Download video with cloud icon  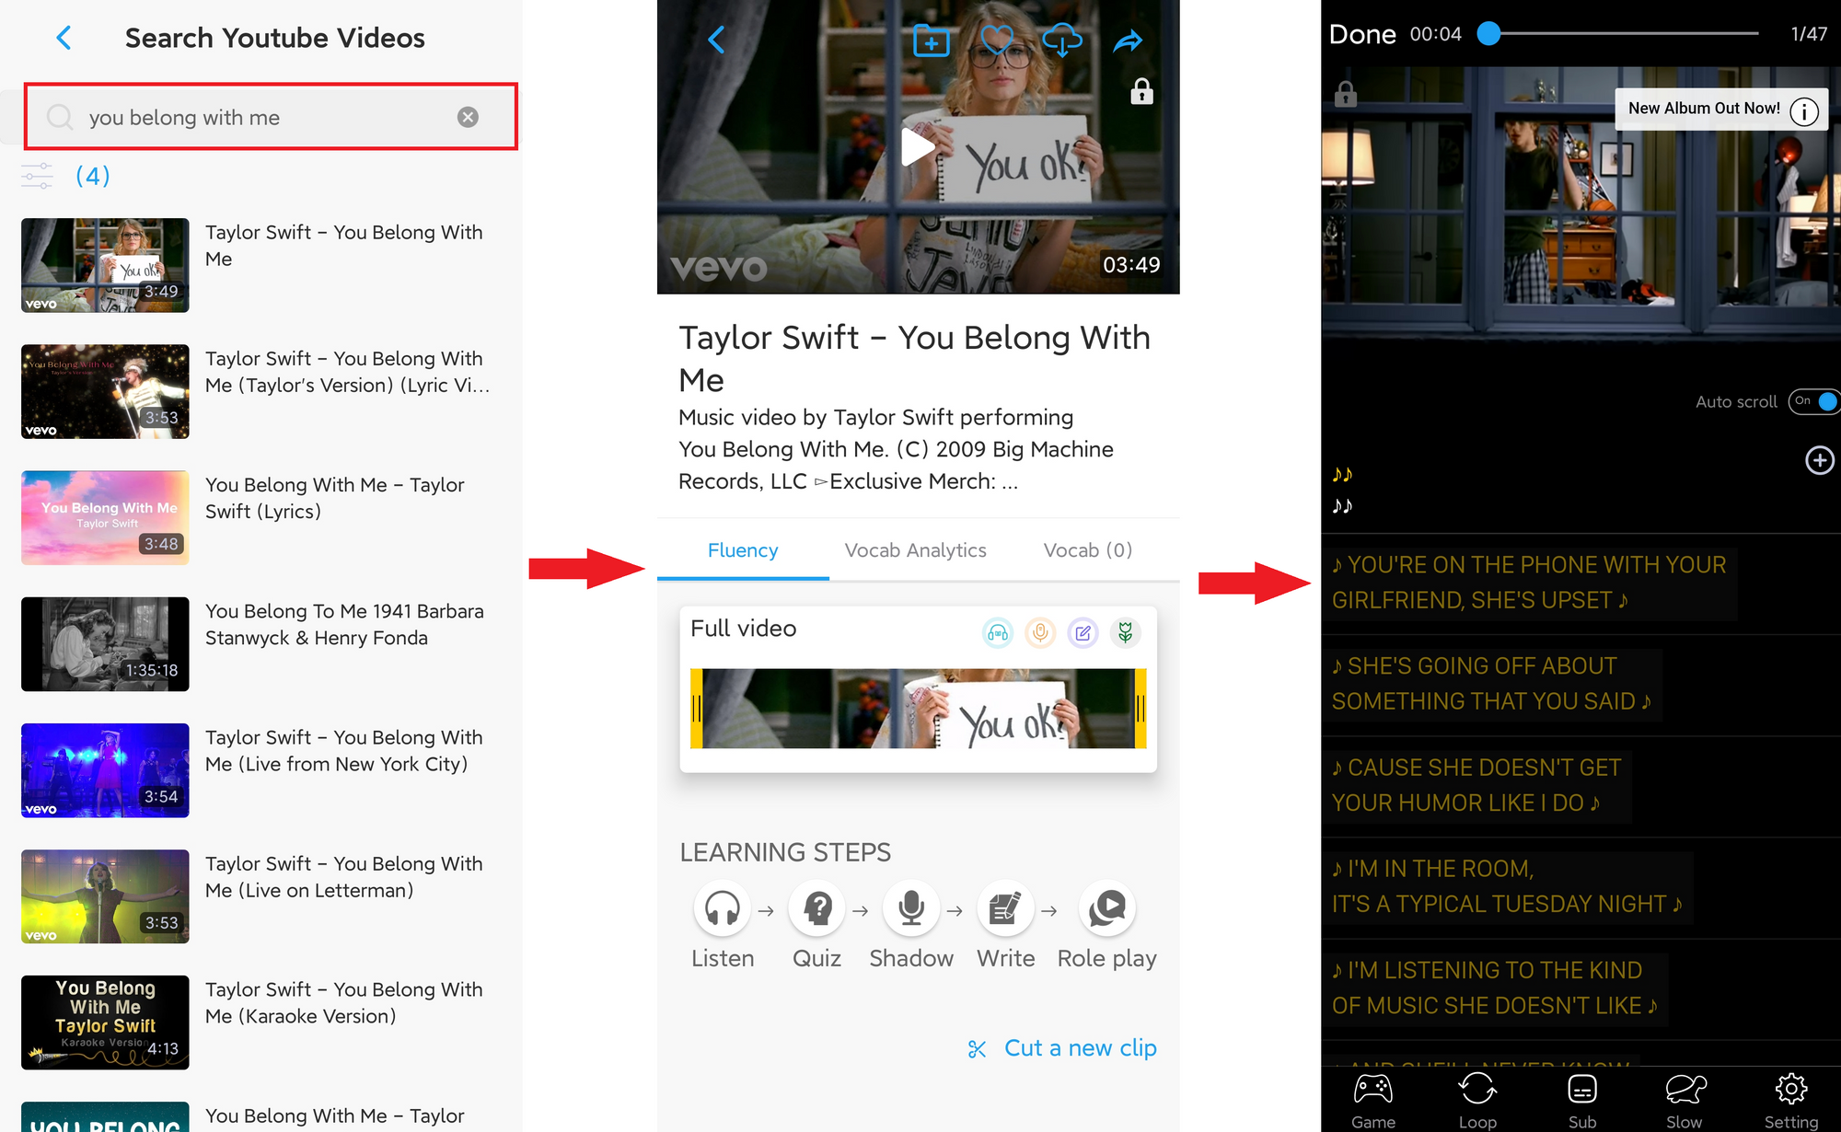pyautogui.click(x=1061, y=40)
